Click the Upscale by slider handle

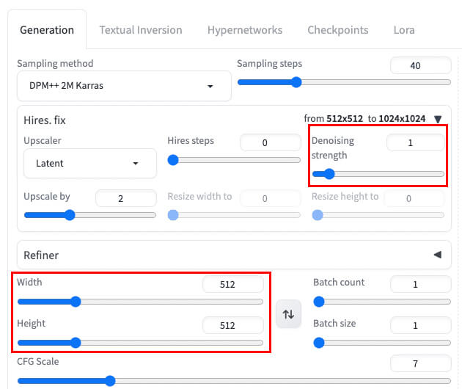[x=70, y=215]
